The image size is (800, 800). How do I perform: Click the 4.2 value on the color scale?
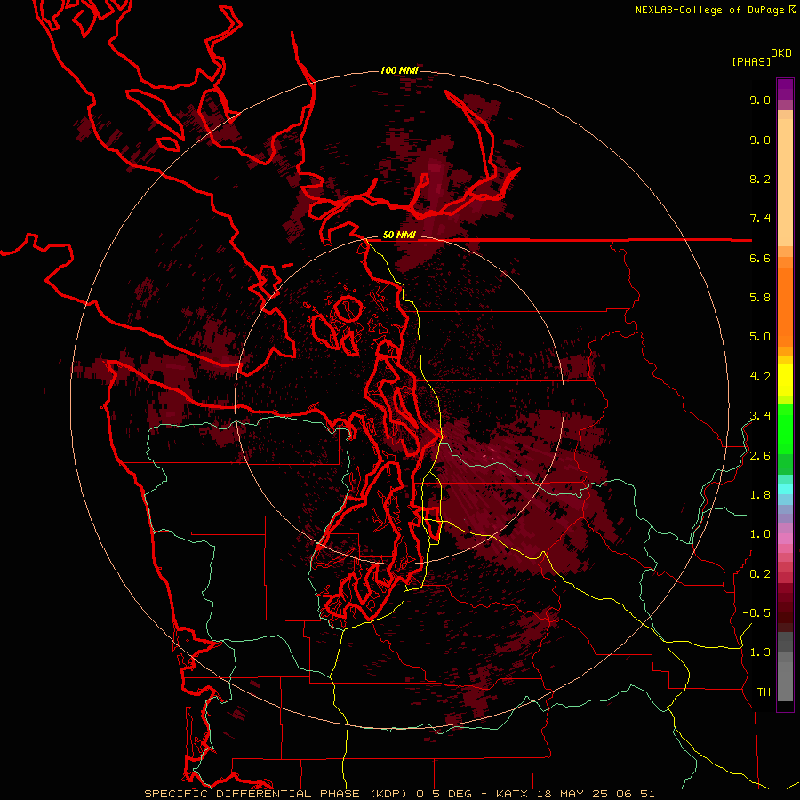pyautogui.click(x=760, y=377)
